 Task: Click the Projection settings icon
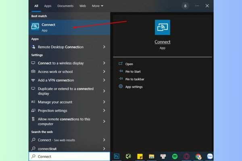[x=33, y=110]
